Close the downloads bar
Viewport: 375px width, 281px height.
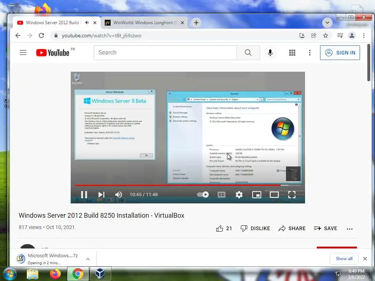coord(365,259)
